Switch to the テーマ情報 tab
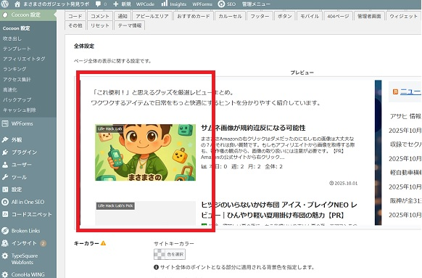The width and height of the screenshot is (422, 278). coord(130,25)
